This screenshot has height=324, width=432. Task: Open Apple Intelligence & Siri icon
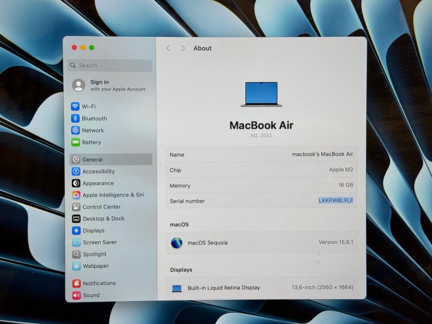[x=76, y=195]
